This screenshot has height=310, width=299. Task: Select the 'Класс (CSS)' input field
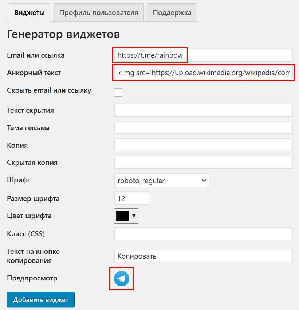pyautogui.click(x=203, y=234)
